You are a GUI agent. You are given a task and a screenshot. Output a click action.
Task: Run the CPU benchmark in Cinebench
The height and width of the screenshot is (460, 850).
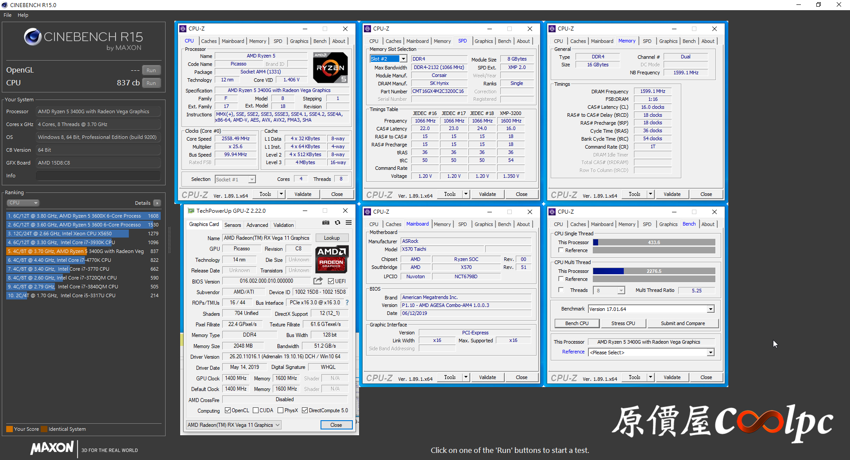(151, 83)
